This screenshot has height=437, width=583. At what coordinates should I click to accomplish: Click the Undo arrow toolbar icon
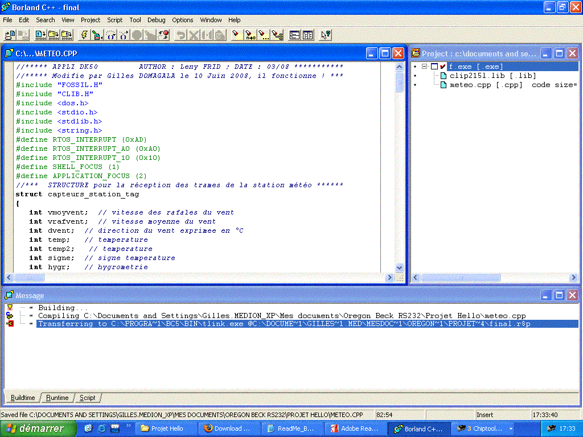pyautogui.click(x=180, y=35)
